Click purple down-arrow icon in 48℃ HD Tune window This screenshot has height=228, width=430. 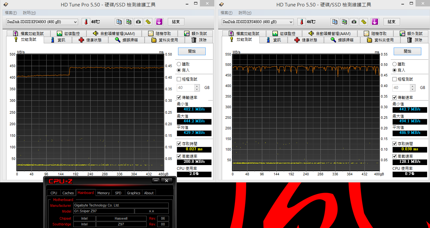(x=159, y=22)
